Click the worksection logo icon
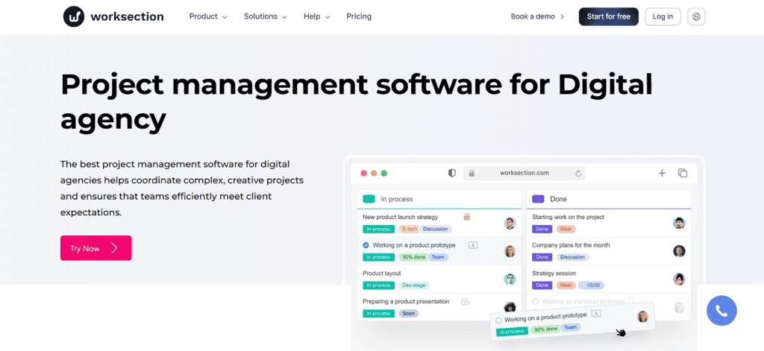764x351 pixels. (74, 16)
